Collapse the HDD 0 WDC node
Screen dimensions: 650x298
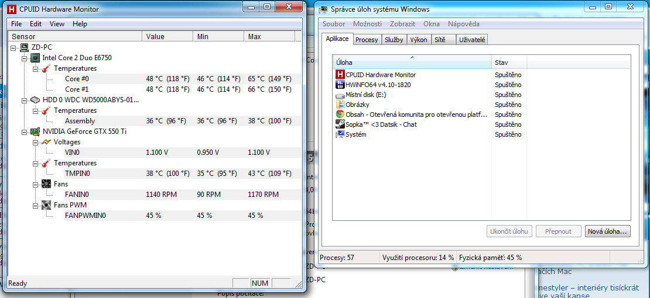[x=25, y=100]
